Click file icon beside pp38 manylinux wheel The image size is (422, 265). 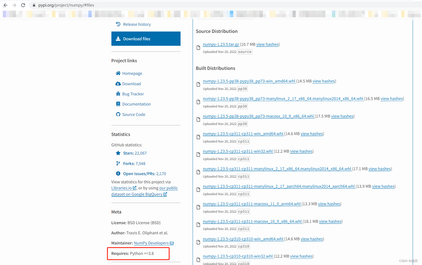pyautogui.click(x=198, y=102)
